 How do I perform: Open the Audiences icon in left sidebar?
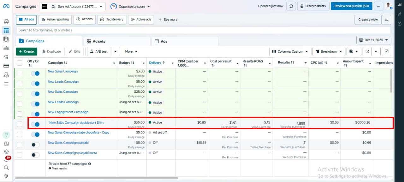(6, 48)
